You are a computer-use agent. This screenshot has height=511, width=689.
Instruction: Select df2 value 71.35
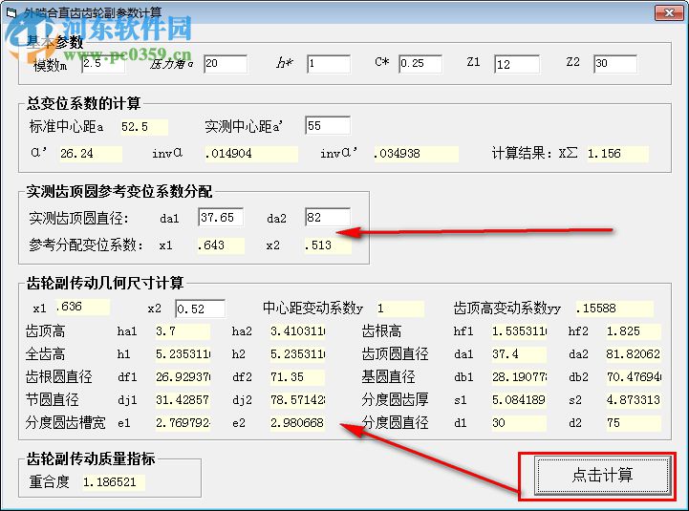pyautogui.click(x=297, y=377)
